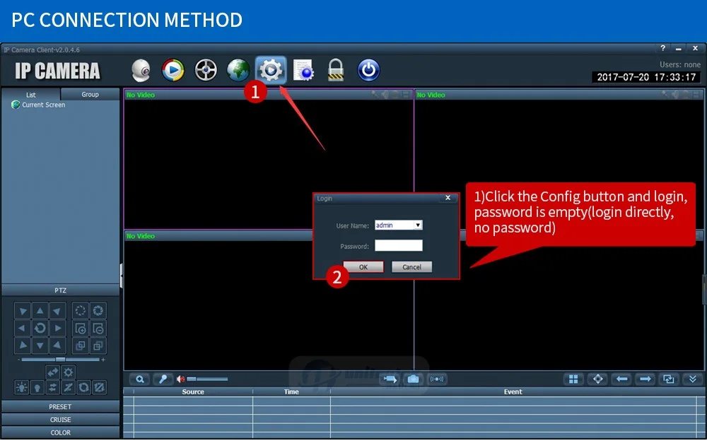Image resolution: width=707 pixels, height=441 pixels.
Task: Click the PTZ circular rotate arrows icon
Action: click(x=84, y=387)
